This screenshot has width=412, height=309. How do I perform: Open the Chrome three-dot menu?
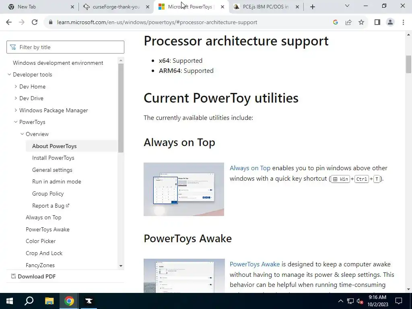pos(403,23)
